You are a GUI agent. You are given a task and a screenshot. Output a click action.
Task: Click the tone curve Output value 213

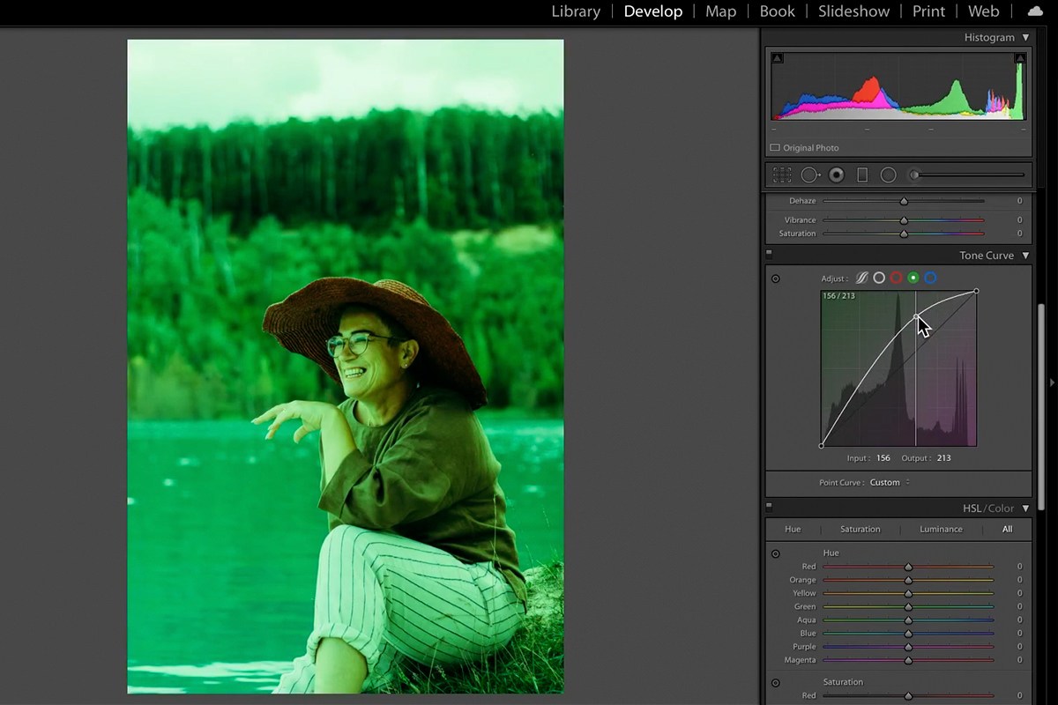pos(943,458)
